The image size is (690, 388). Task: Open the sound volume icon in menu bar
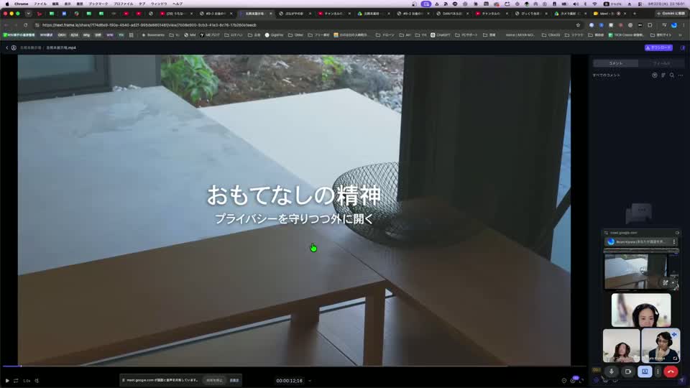click(x=576, y=4)
